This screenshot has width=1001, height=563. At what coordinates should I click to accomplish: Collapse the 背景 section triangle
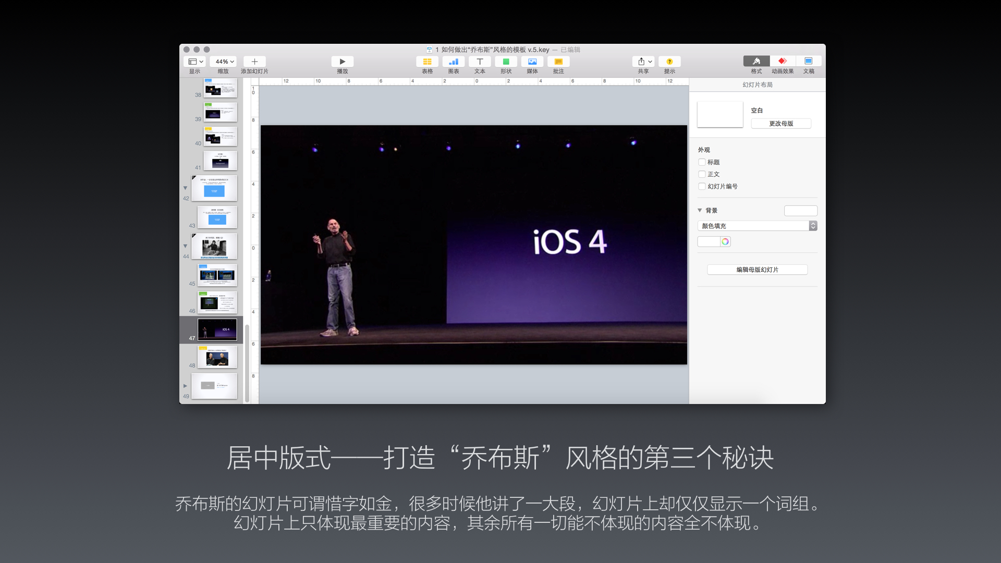click(x=700, y=210)
